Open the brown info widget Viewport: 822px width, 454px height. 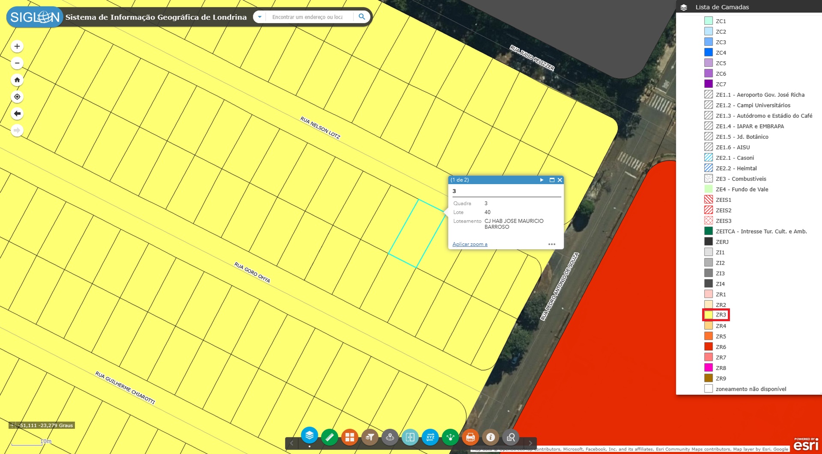tap(491, 437)
